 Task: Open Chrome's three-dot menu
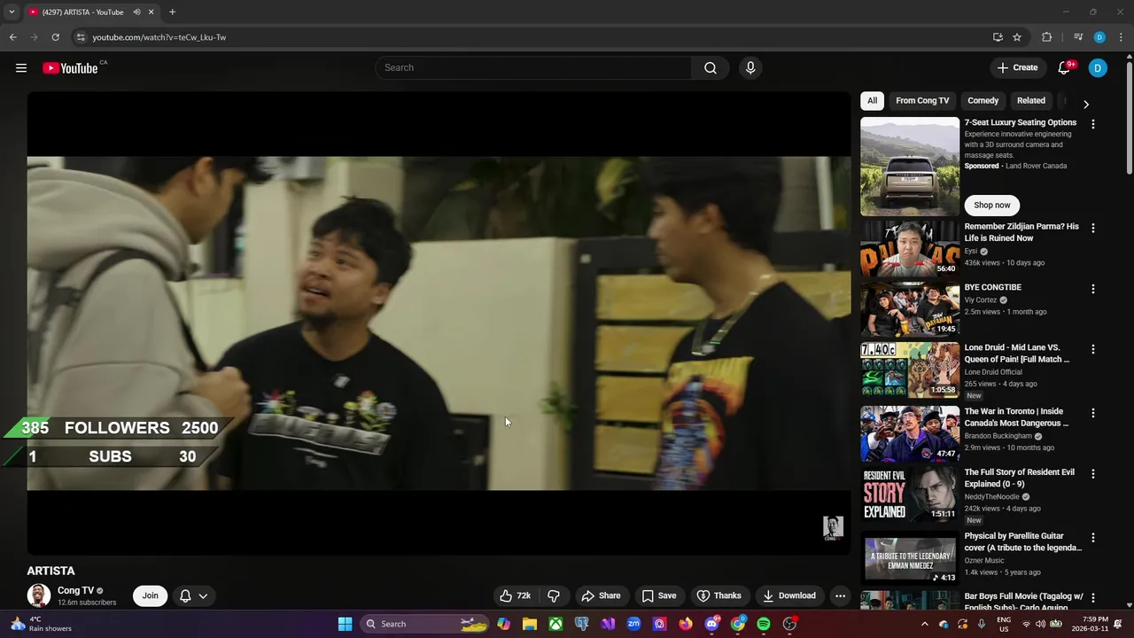click(1122, 37)
